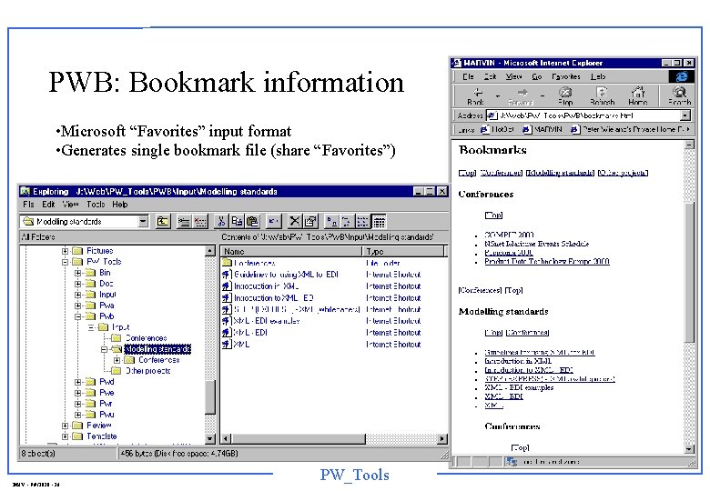Open 'NSnet Maritime Events Schedule' link
710x491 pixels.
(x=536, y=244)
